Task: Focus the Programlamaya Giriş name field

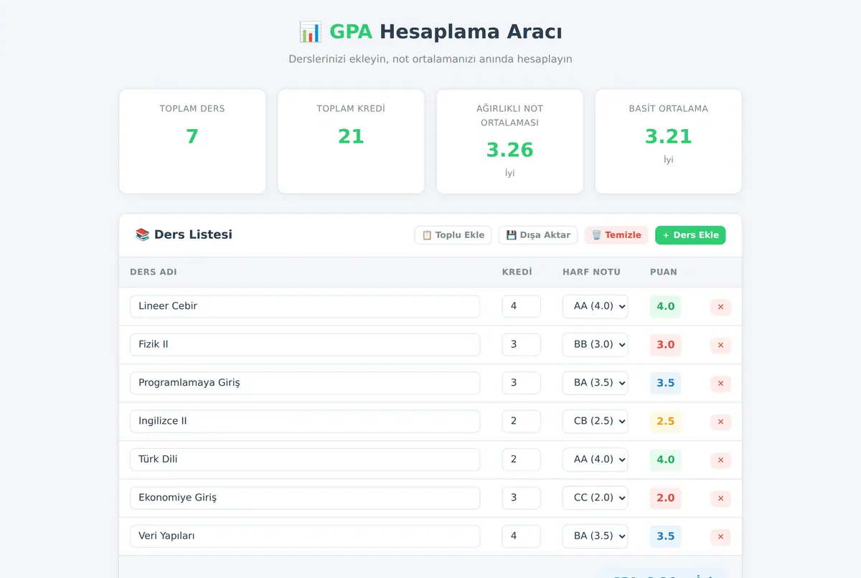Action: [305, 383]
